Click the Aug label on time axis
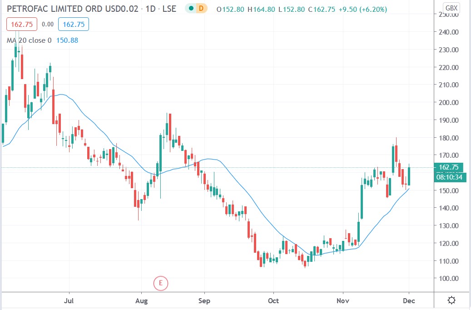 141,300
